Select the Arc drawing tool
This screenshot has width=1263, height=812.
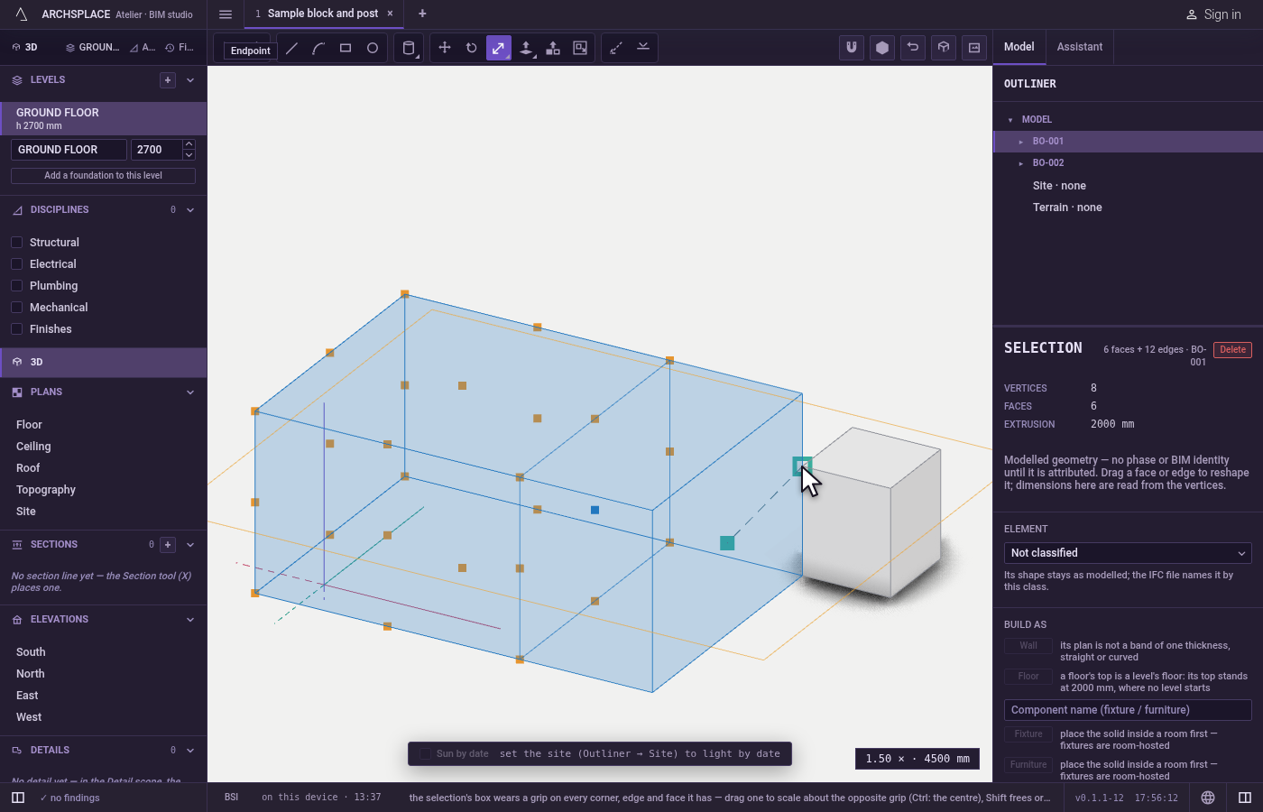(318, 48)
